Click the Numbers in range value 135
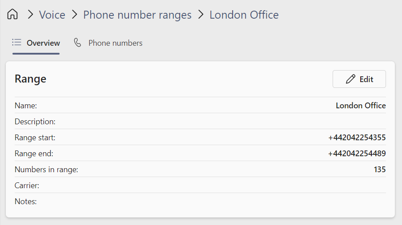The height and width of the screenshot is (225, 402). tap(380, 170)
